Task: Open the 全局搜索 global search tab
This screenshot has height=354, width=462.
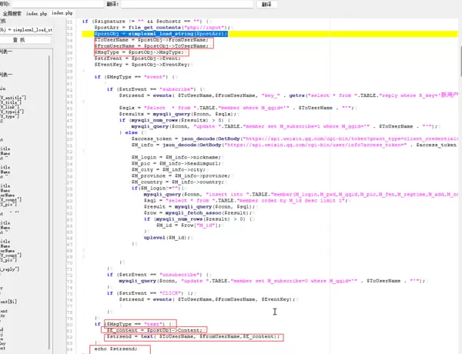Action: (14, 14)
